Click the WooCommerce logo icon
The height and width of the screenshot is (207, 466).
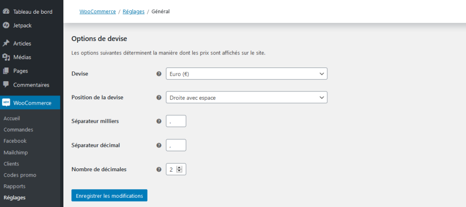[6, 102]
